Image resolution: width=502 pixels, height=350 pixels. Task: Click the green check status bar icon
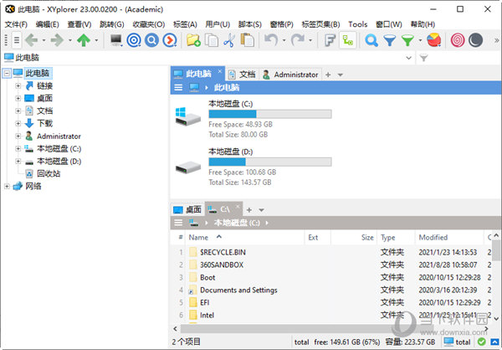click(482, 342)
